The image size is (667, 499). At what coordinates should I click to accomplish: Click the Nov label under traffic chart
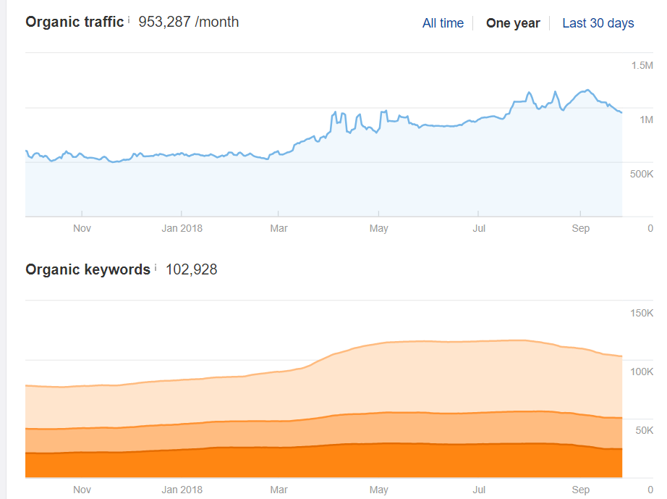point(82,229)
